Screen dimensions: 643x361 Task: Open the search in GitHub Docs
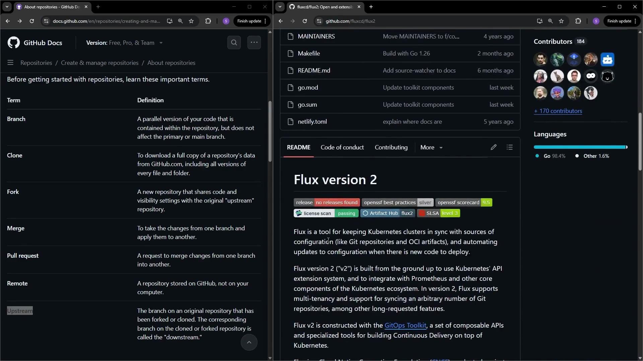point(234,42)
